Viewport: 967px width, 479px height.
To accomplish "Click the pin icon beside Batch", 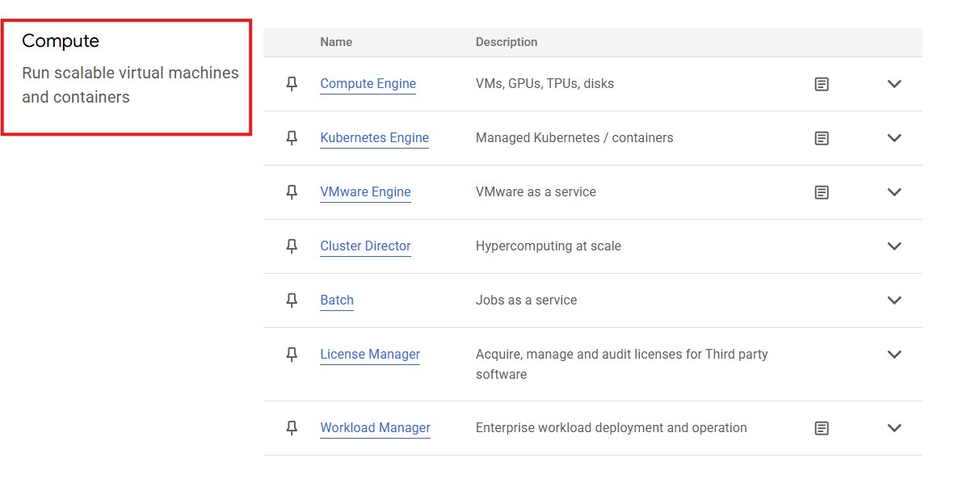I will click(x=292, y=300).
